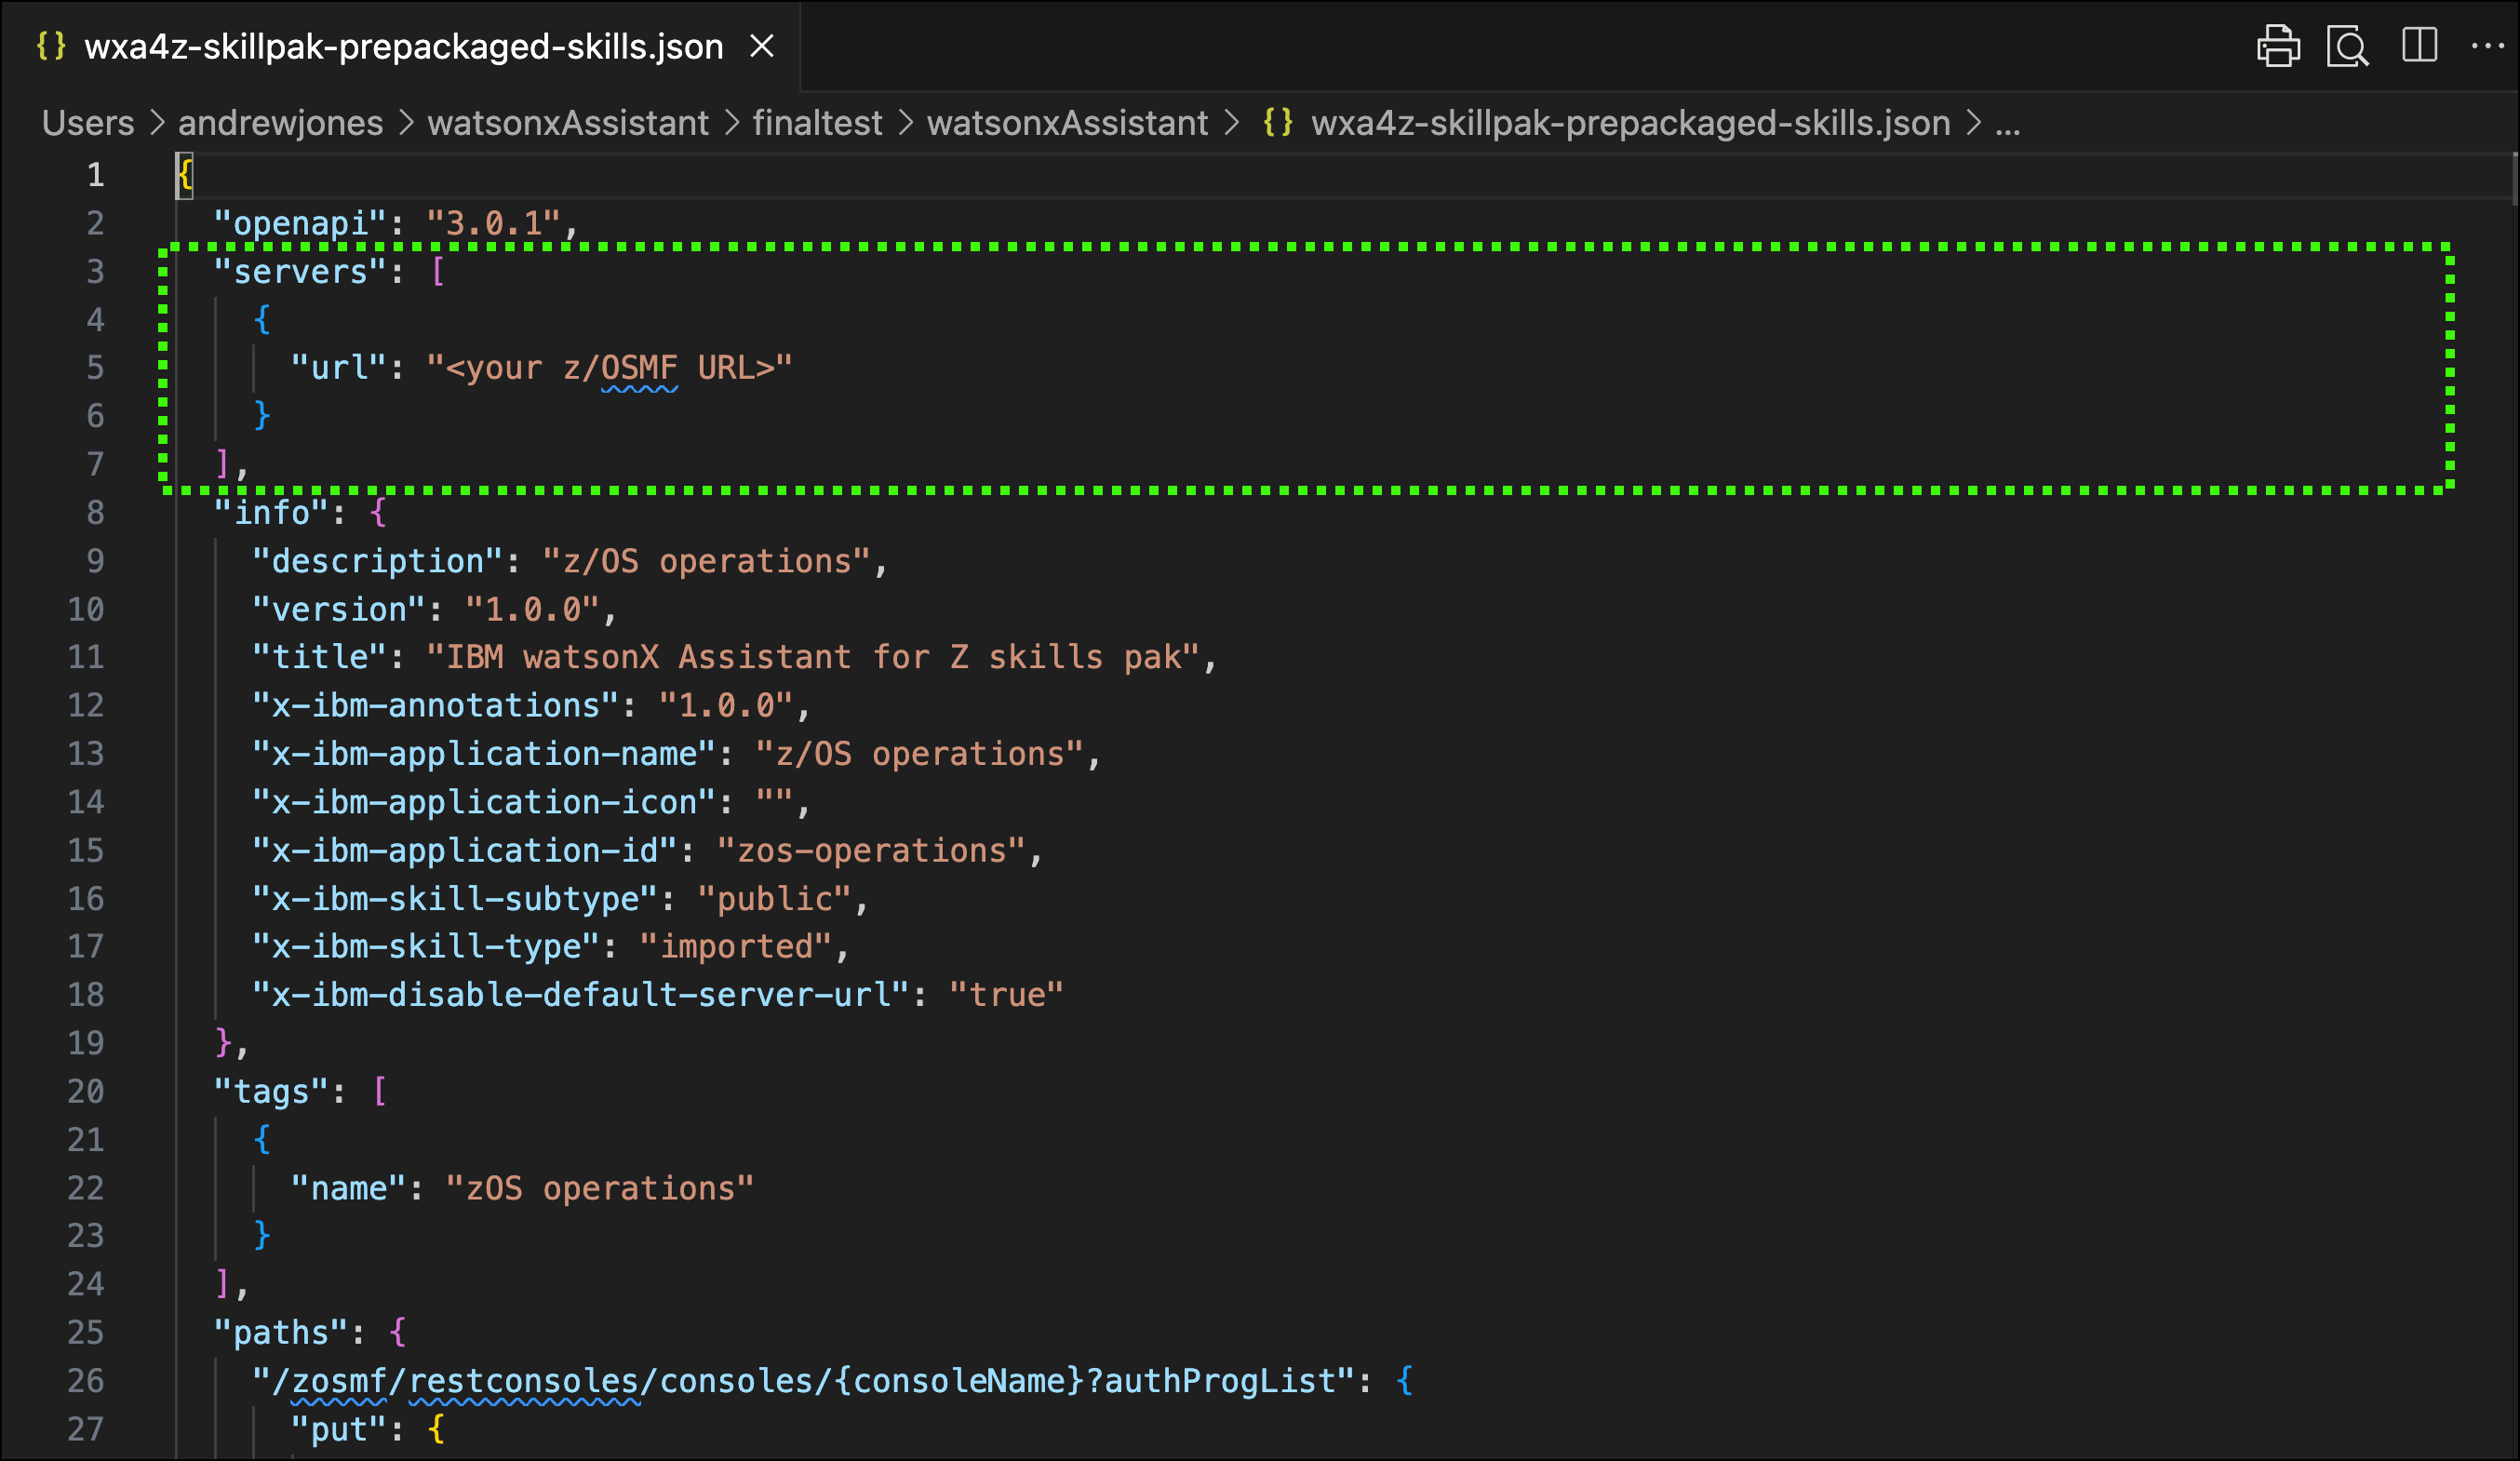
Task: Open the andrewjones breadcrumb folder
Action: 280,123
